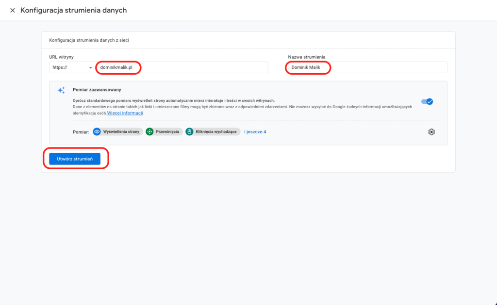Image resolution: width=497 pixels, height=305 pixels.
Task: Select the Kliknięcia wychodzące chip label
Action: tap(216, 131)
